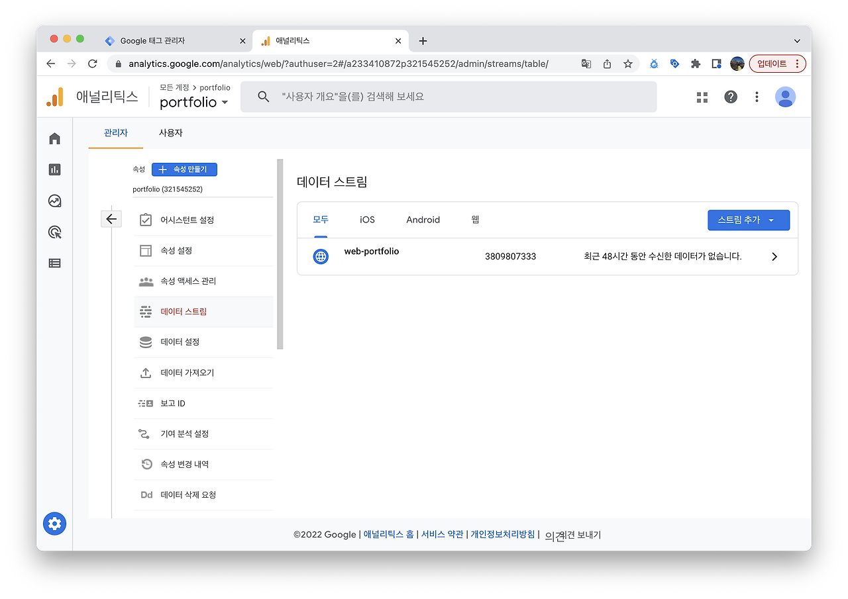Click the property column scrollbar
848x599 pixels.
coord(280,254)
